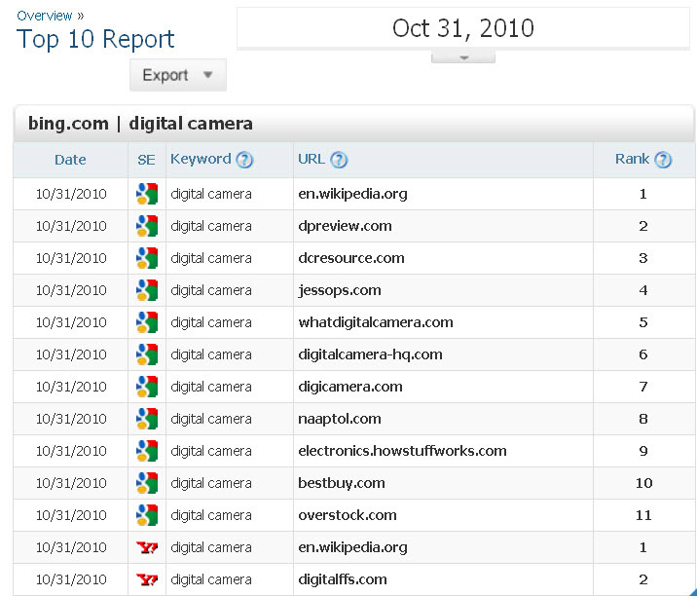This screenshot has height=596, width=697.
Task: Click the help icon next to Rank
Action: point(663,160)
